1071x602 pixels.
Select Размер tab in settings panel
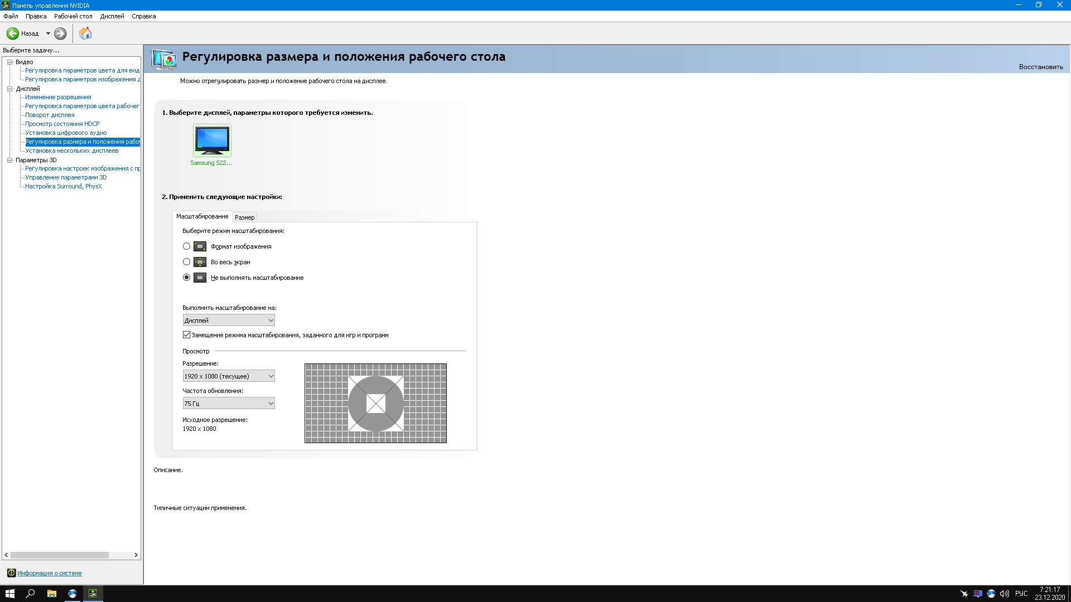click(x=244, y=216)
